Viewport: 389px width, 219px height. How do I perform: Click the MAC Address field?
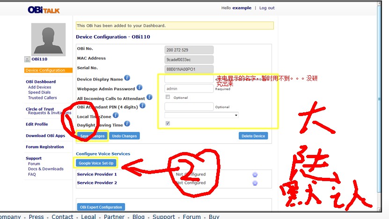click(189, 59)
